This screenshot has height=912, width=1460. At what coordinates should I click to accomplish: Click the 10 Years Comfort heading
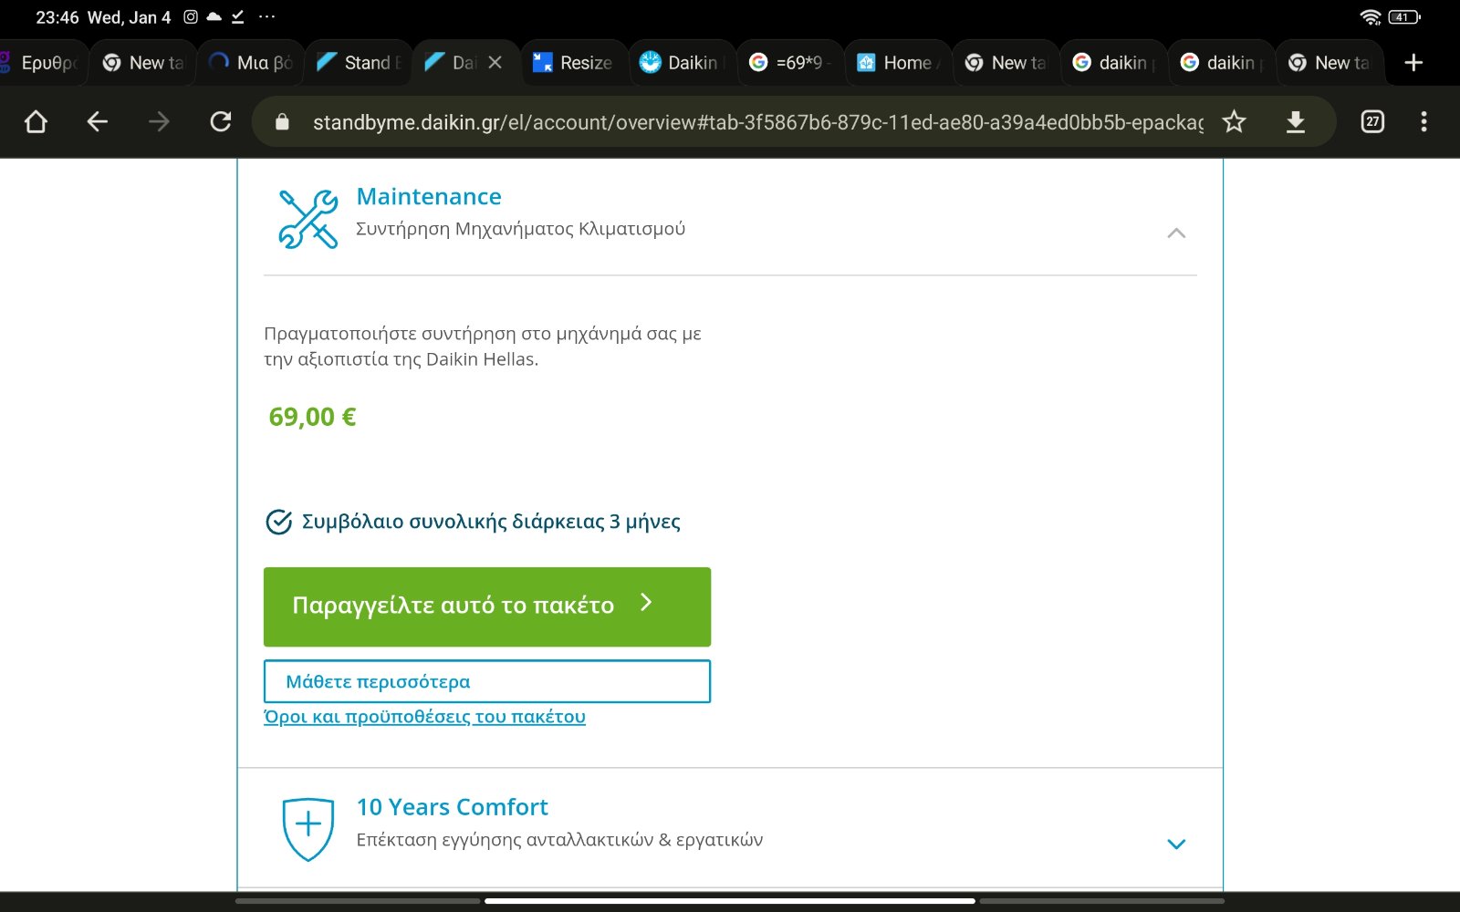click(453, 807)
